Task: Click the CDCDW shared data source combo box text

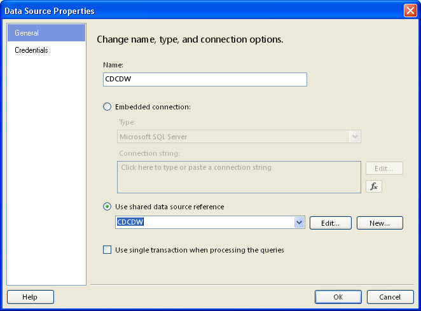Action: [204, 223]
